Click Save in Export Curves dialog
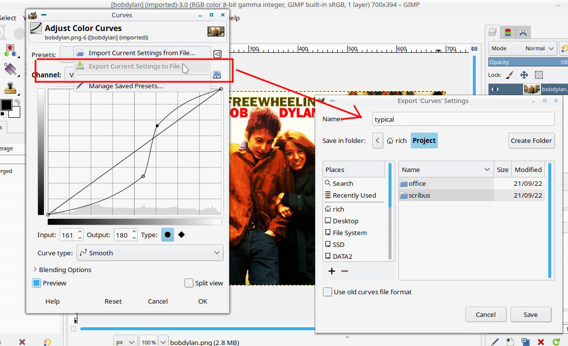568x346 pixels. pos(531,314)
